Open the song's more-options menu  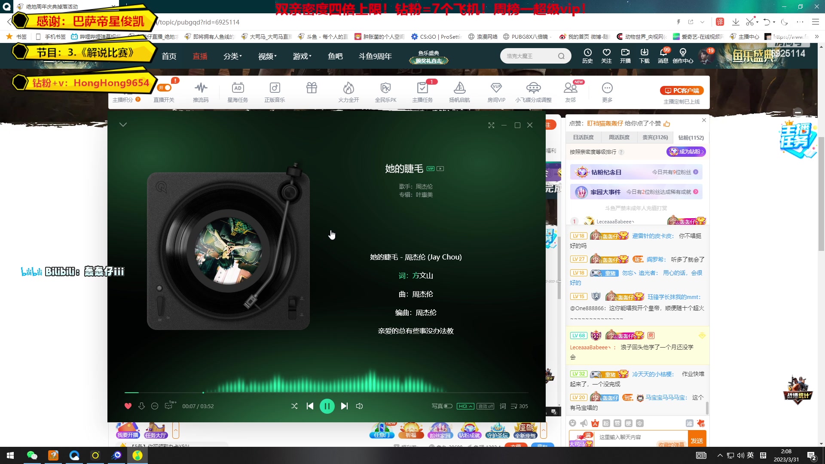coord(155,406)
